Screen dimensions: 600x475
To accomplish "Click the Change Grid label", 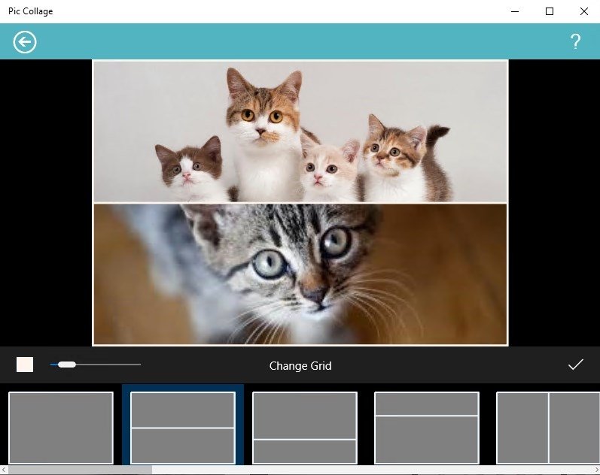I will 300,366.
